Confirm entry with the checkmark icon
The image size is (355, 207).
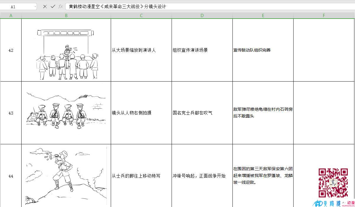[53, 6]
